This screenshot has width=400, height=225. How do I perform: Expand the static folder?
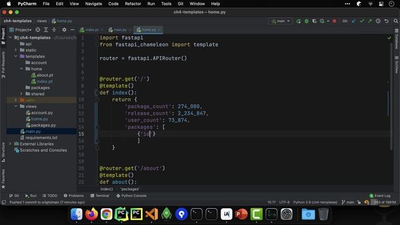coord(16,50)
